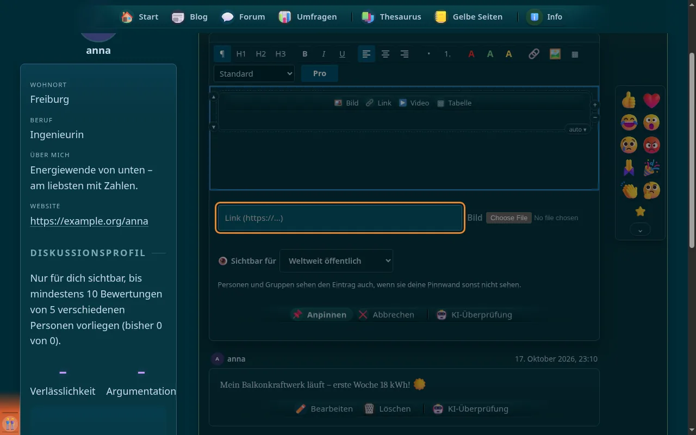Choose the thinking face emoji

[x=651, y=190]
